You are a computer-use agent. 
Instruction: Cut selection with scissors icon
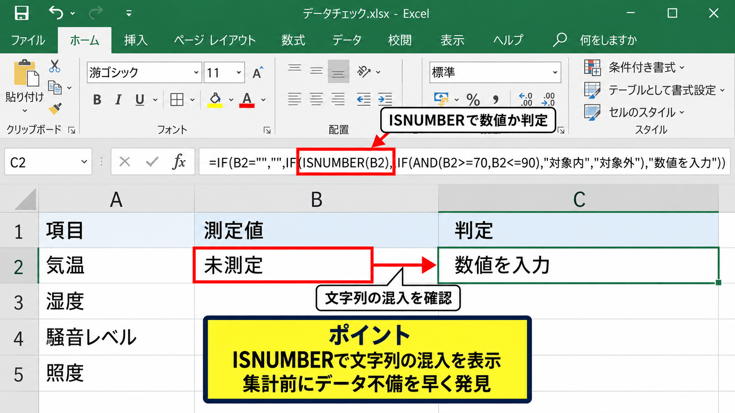click(x=55, y=66)
